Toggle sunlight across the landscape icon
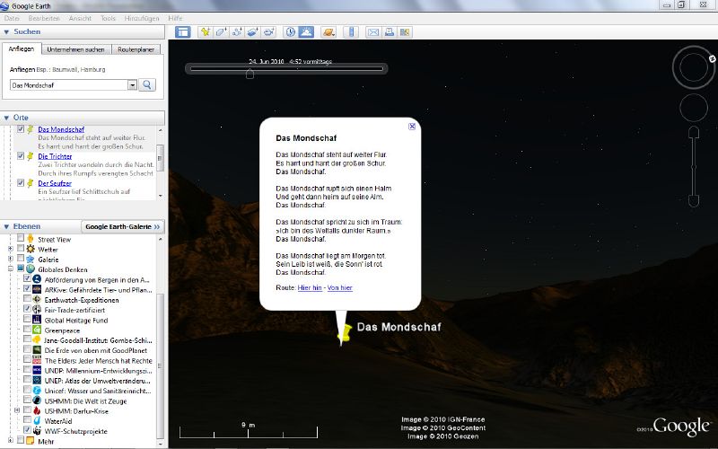This screenshot has height=449, width=718. pyautogui.click(x=306, y=32)
